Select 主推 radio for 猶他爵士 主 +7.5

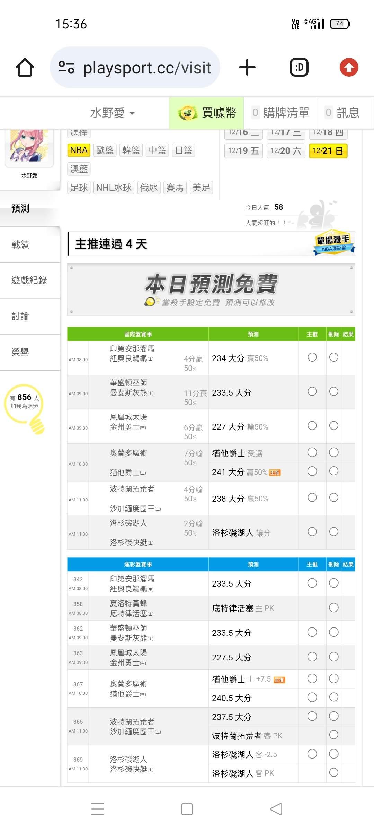312,678
